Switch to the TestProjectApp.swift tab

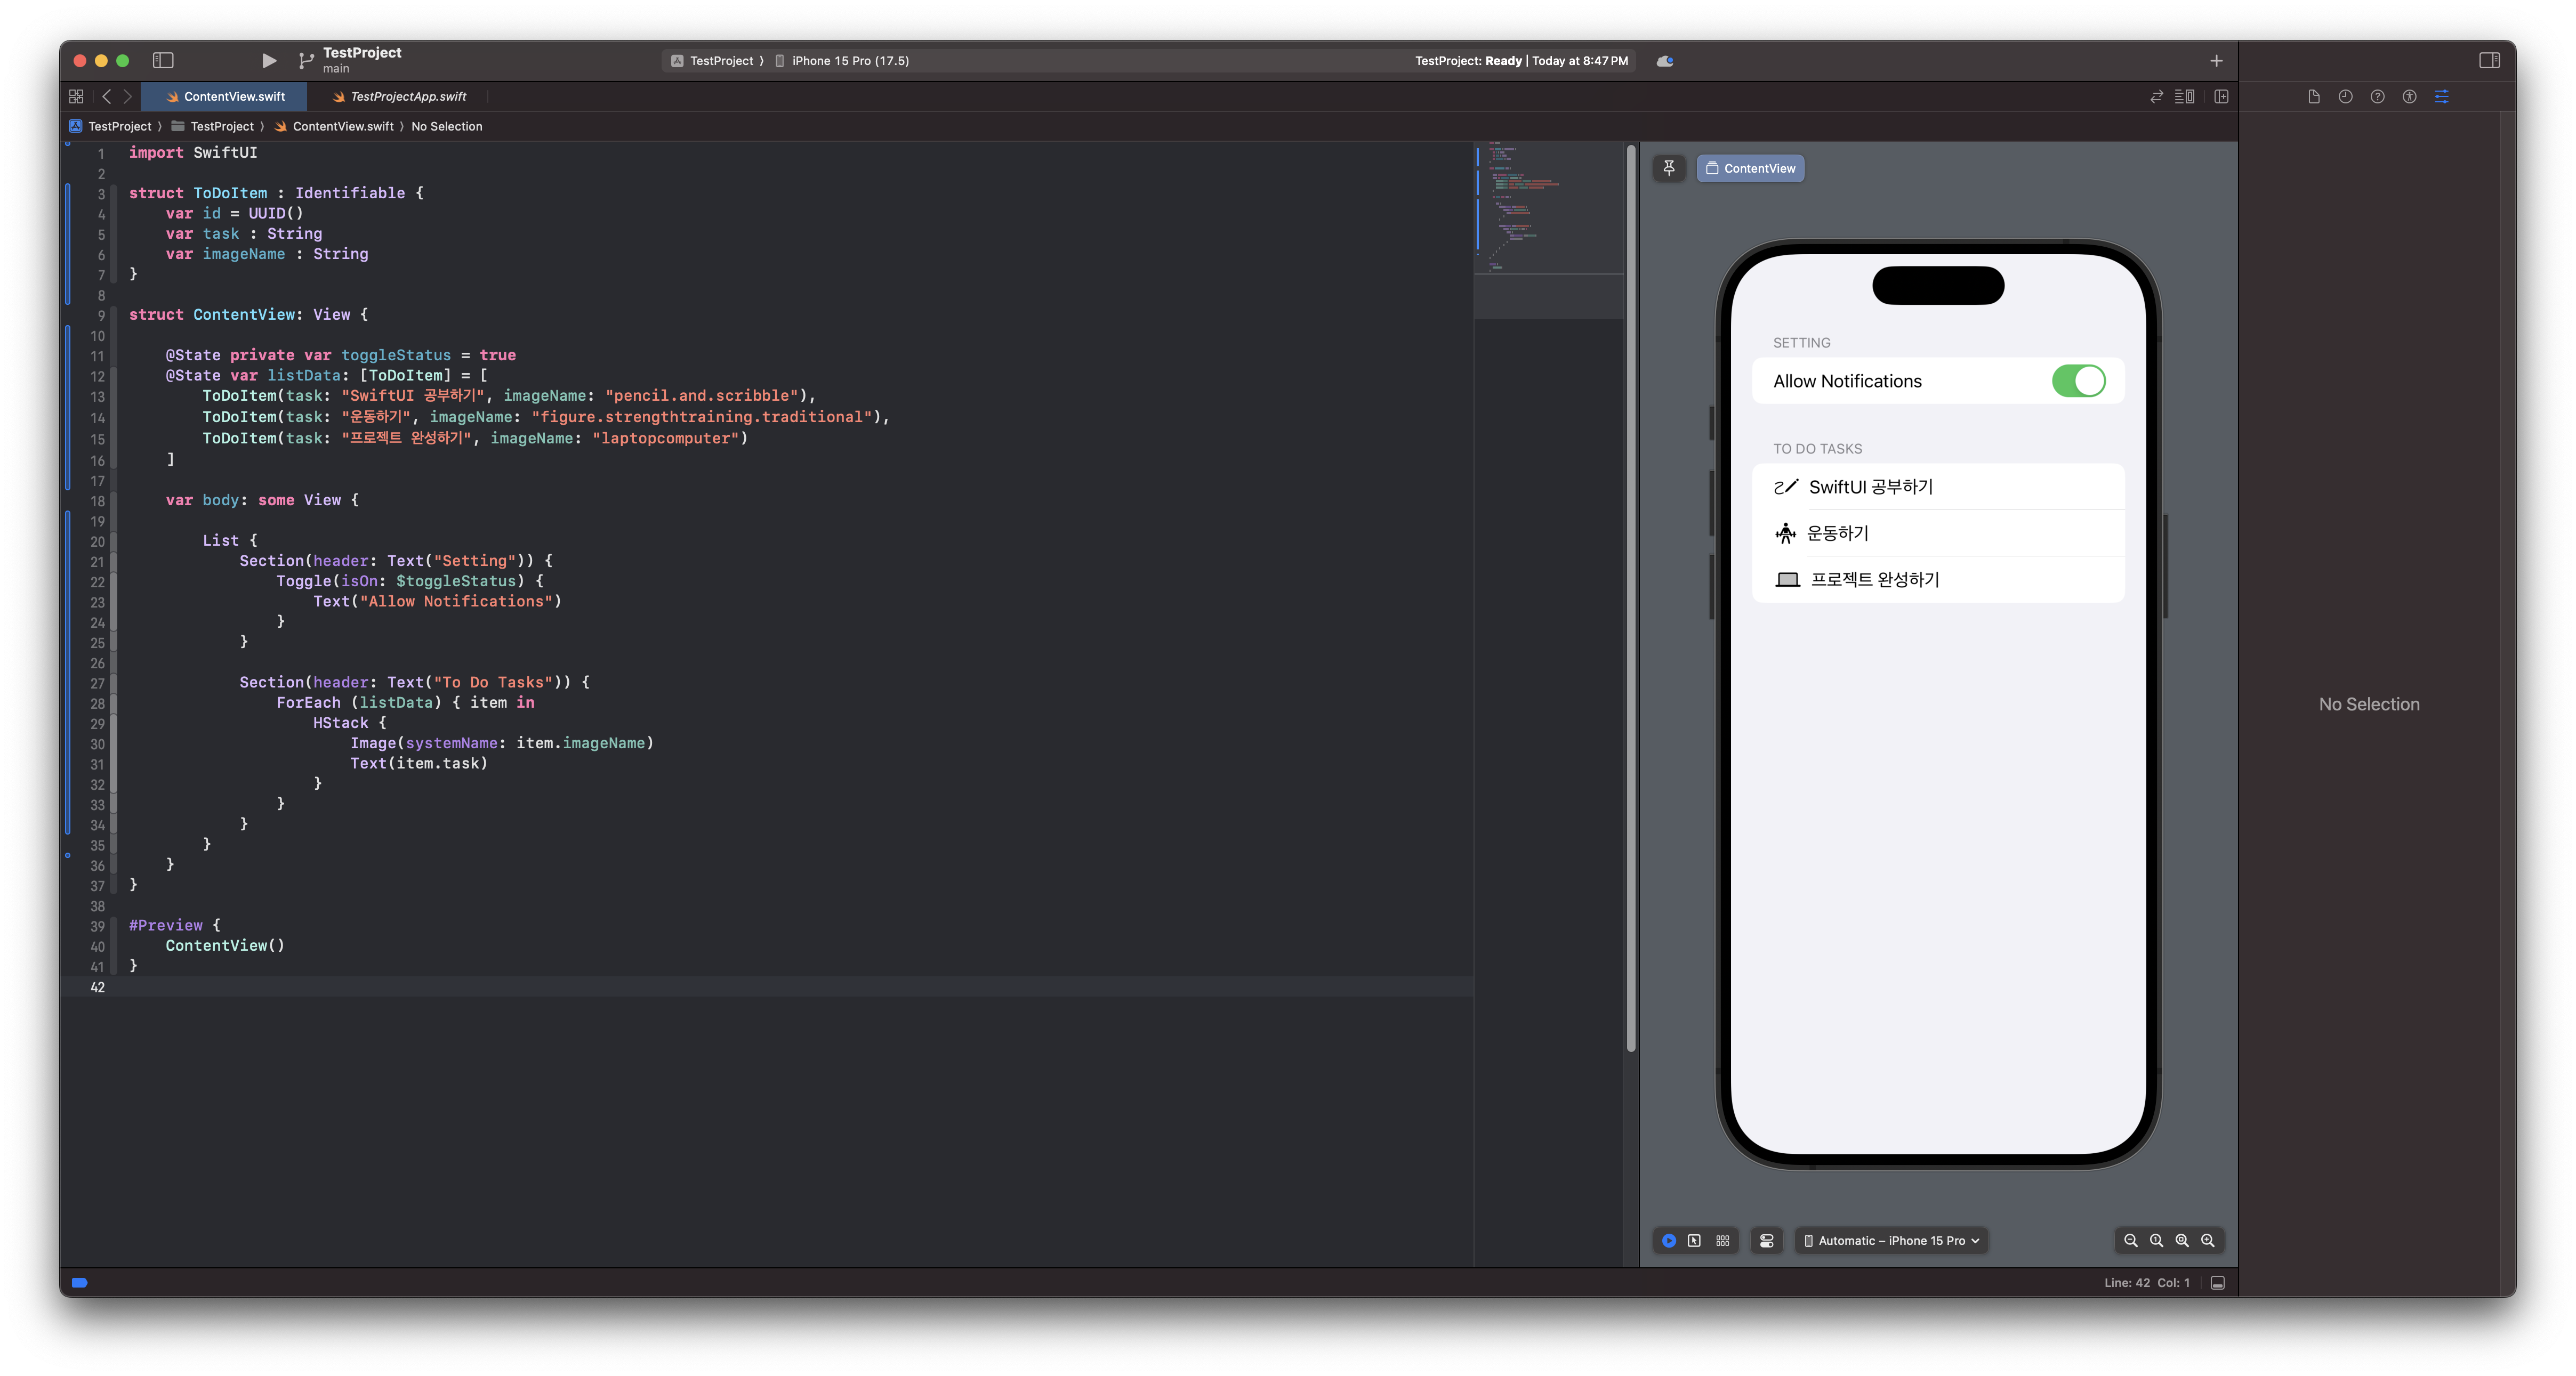tap(407, 97)
